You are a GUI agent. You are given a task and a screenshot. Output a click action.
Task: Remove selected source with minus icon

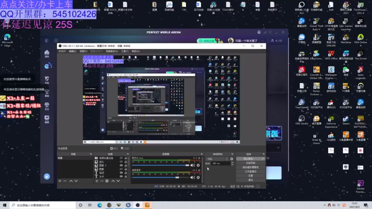pyautogui.click(x=101, y=181)
